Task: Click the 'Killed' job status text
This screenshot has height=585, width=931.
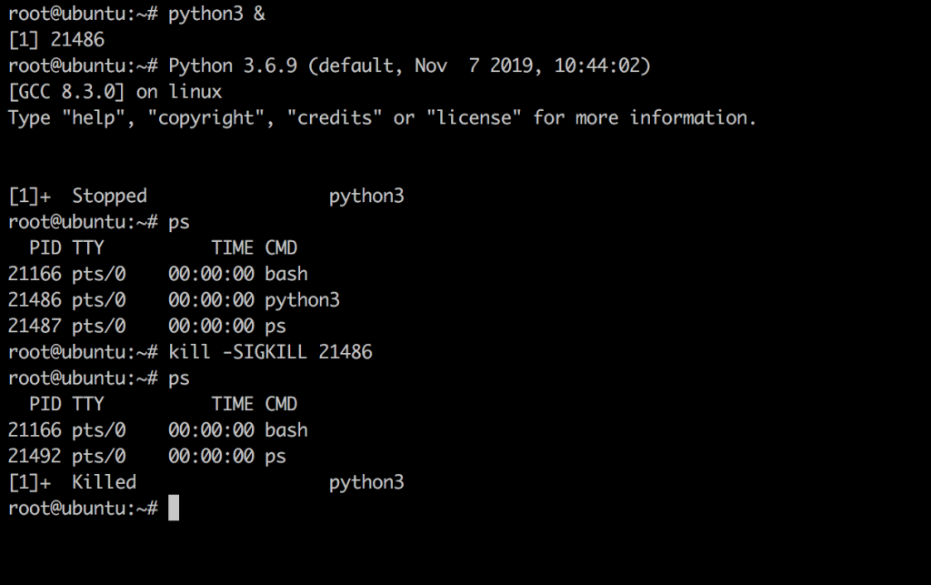Action: (x=104, y=481)
